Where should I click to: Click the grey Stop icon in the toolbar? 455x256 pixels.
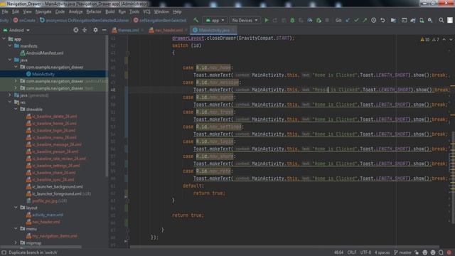[327, 21]
